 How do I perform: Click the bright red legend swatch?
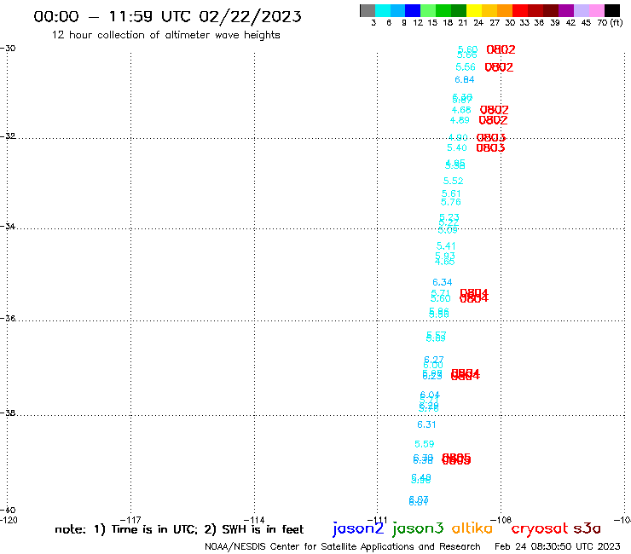tap(519, 10)
